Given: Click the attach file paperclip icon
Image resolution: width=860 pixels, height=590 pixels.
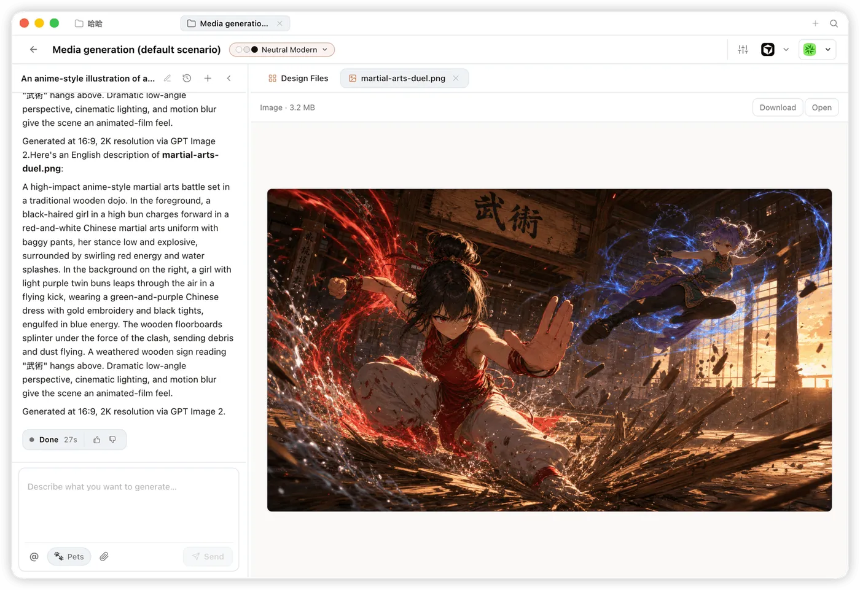Looking at the screenshot, I should click(104, 557).
